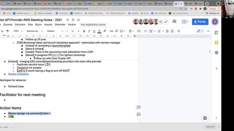Open the duplicate secrets issue link
Screen dimensions: 234x131
tap(48, 65)
